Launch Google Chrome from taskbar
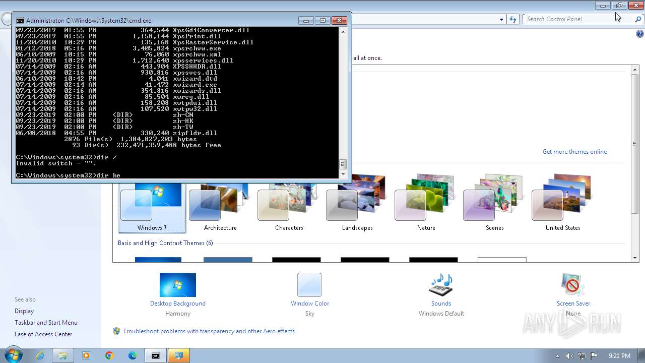The image size is (645, 363). click(x=109, y=355)
